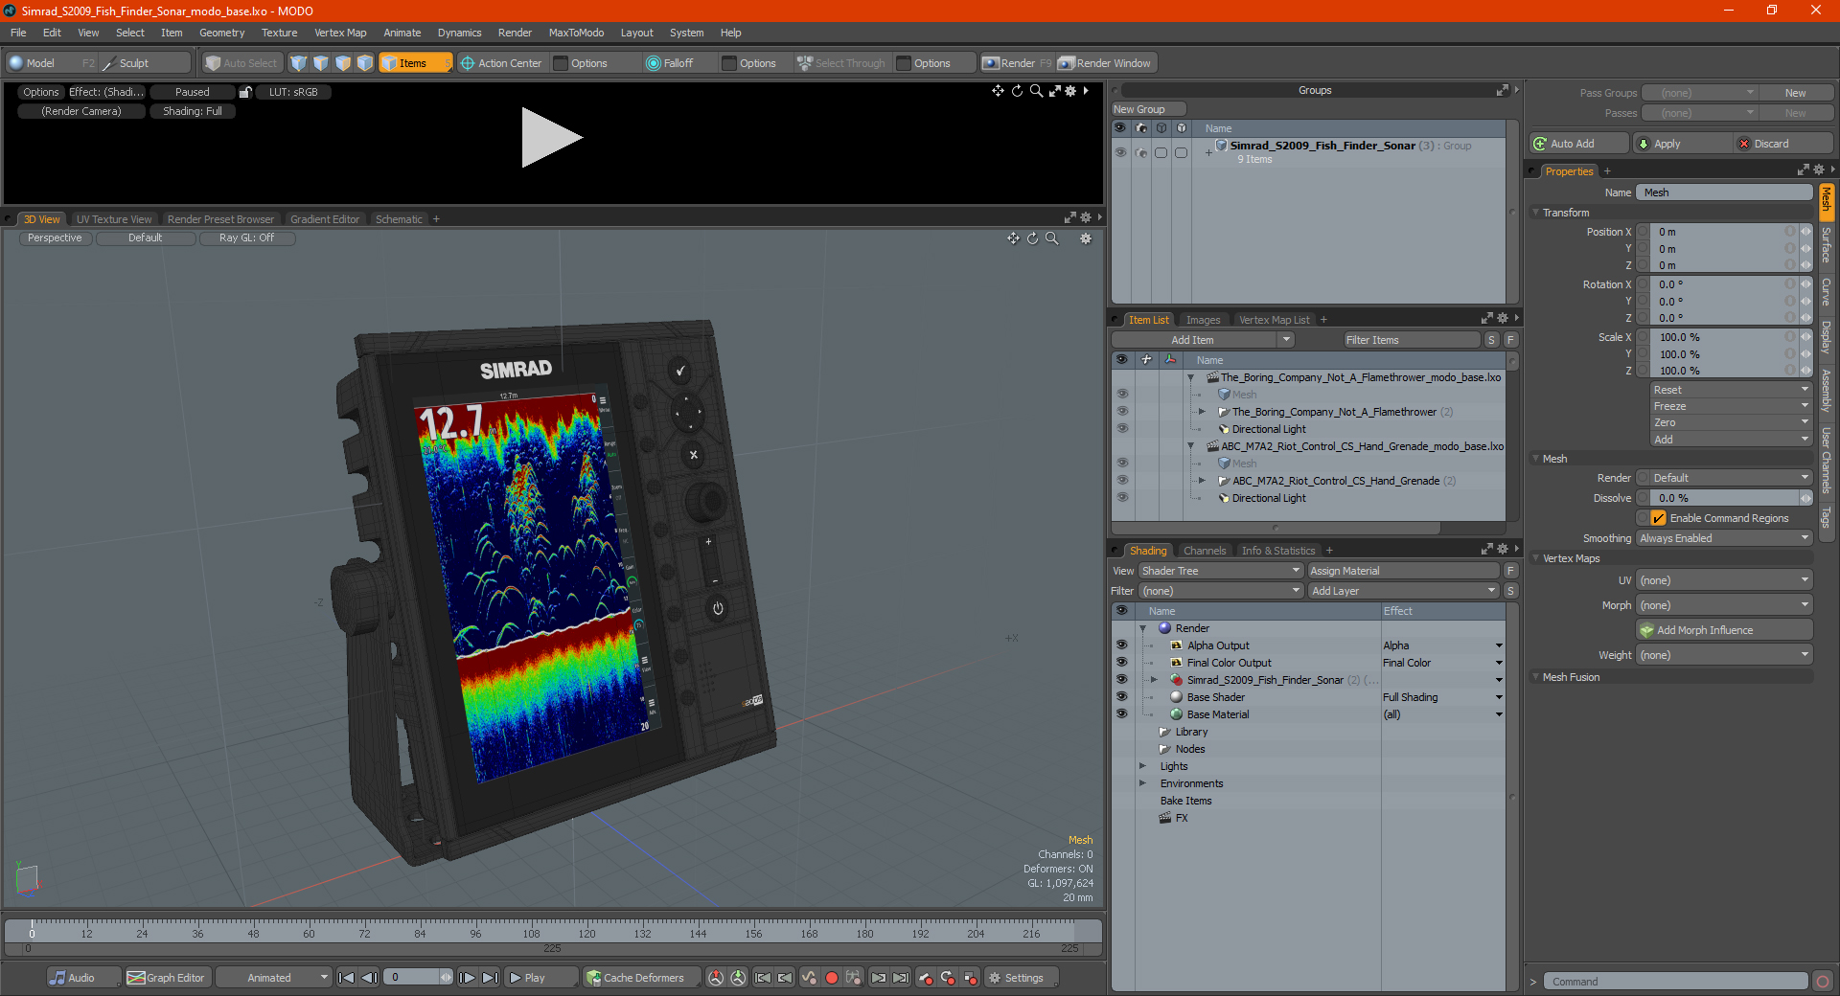Click Add Morph Influence button

[x=1724, y=630]
